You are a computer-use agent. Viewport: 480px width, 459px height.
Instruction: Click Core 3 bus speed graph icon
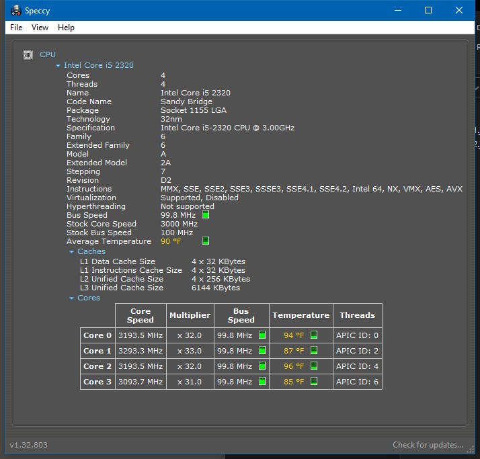(x=262, y=381)
